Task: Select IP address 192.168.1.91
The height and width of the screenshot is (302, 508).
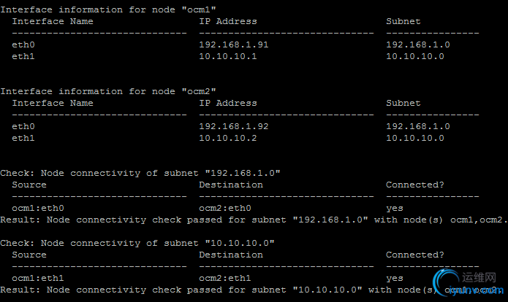Action: [228, 44]
